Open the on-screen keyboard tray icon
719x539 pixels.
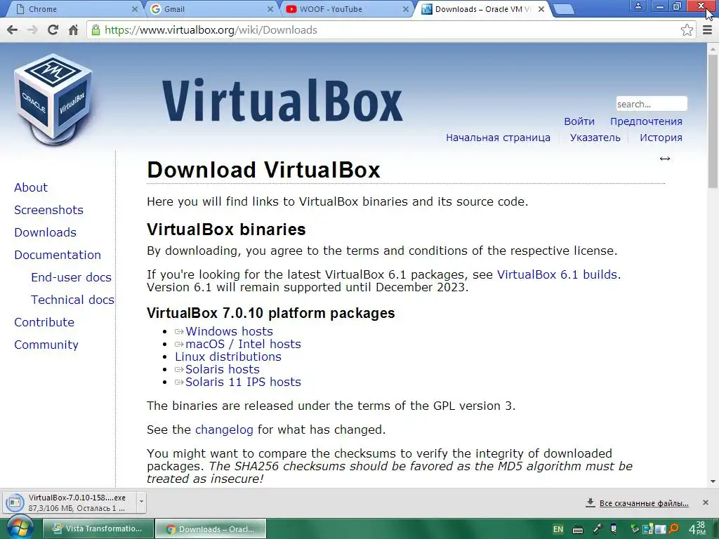click(x=578, y=529)
